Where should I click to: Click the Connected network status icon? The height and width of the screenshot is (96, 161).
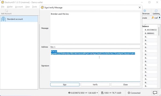pos(129,93)
